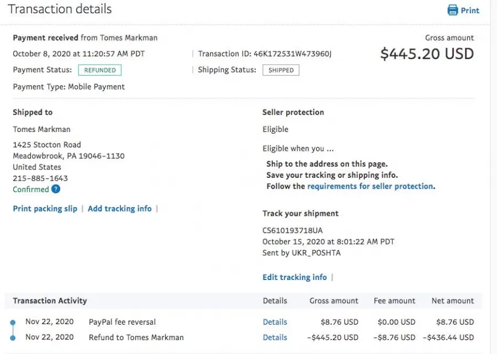Viewport: 497px width, 354px height.
Task: Click the REFUNDED payment status badge
Action: point(100,70)
